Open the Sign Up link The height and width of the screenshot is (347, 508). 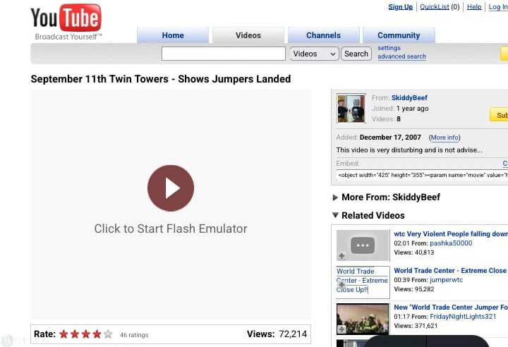point(400,7)
